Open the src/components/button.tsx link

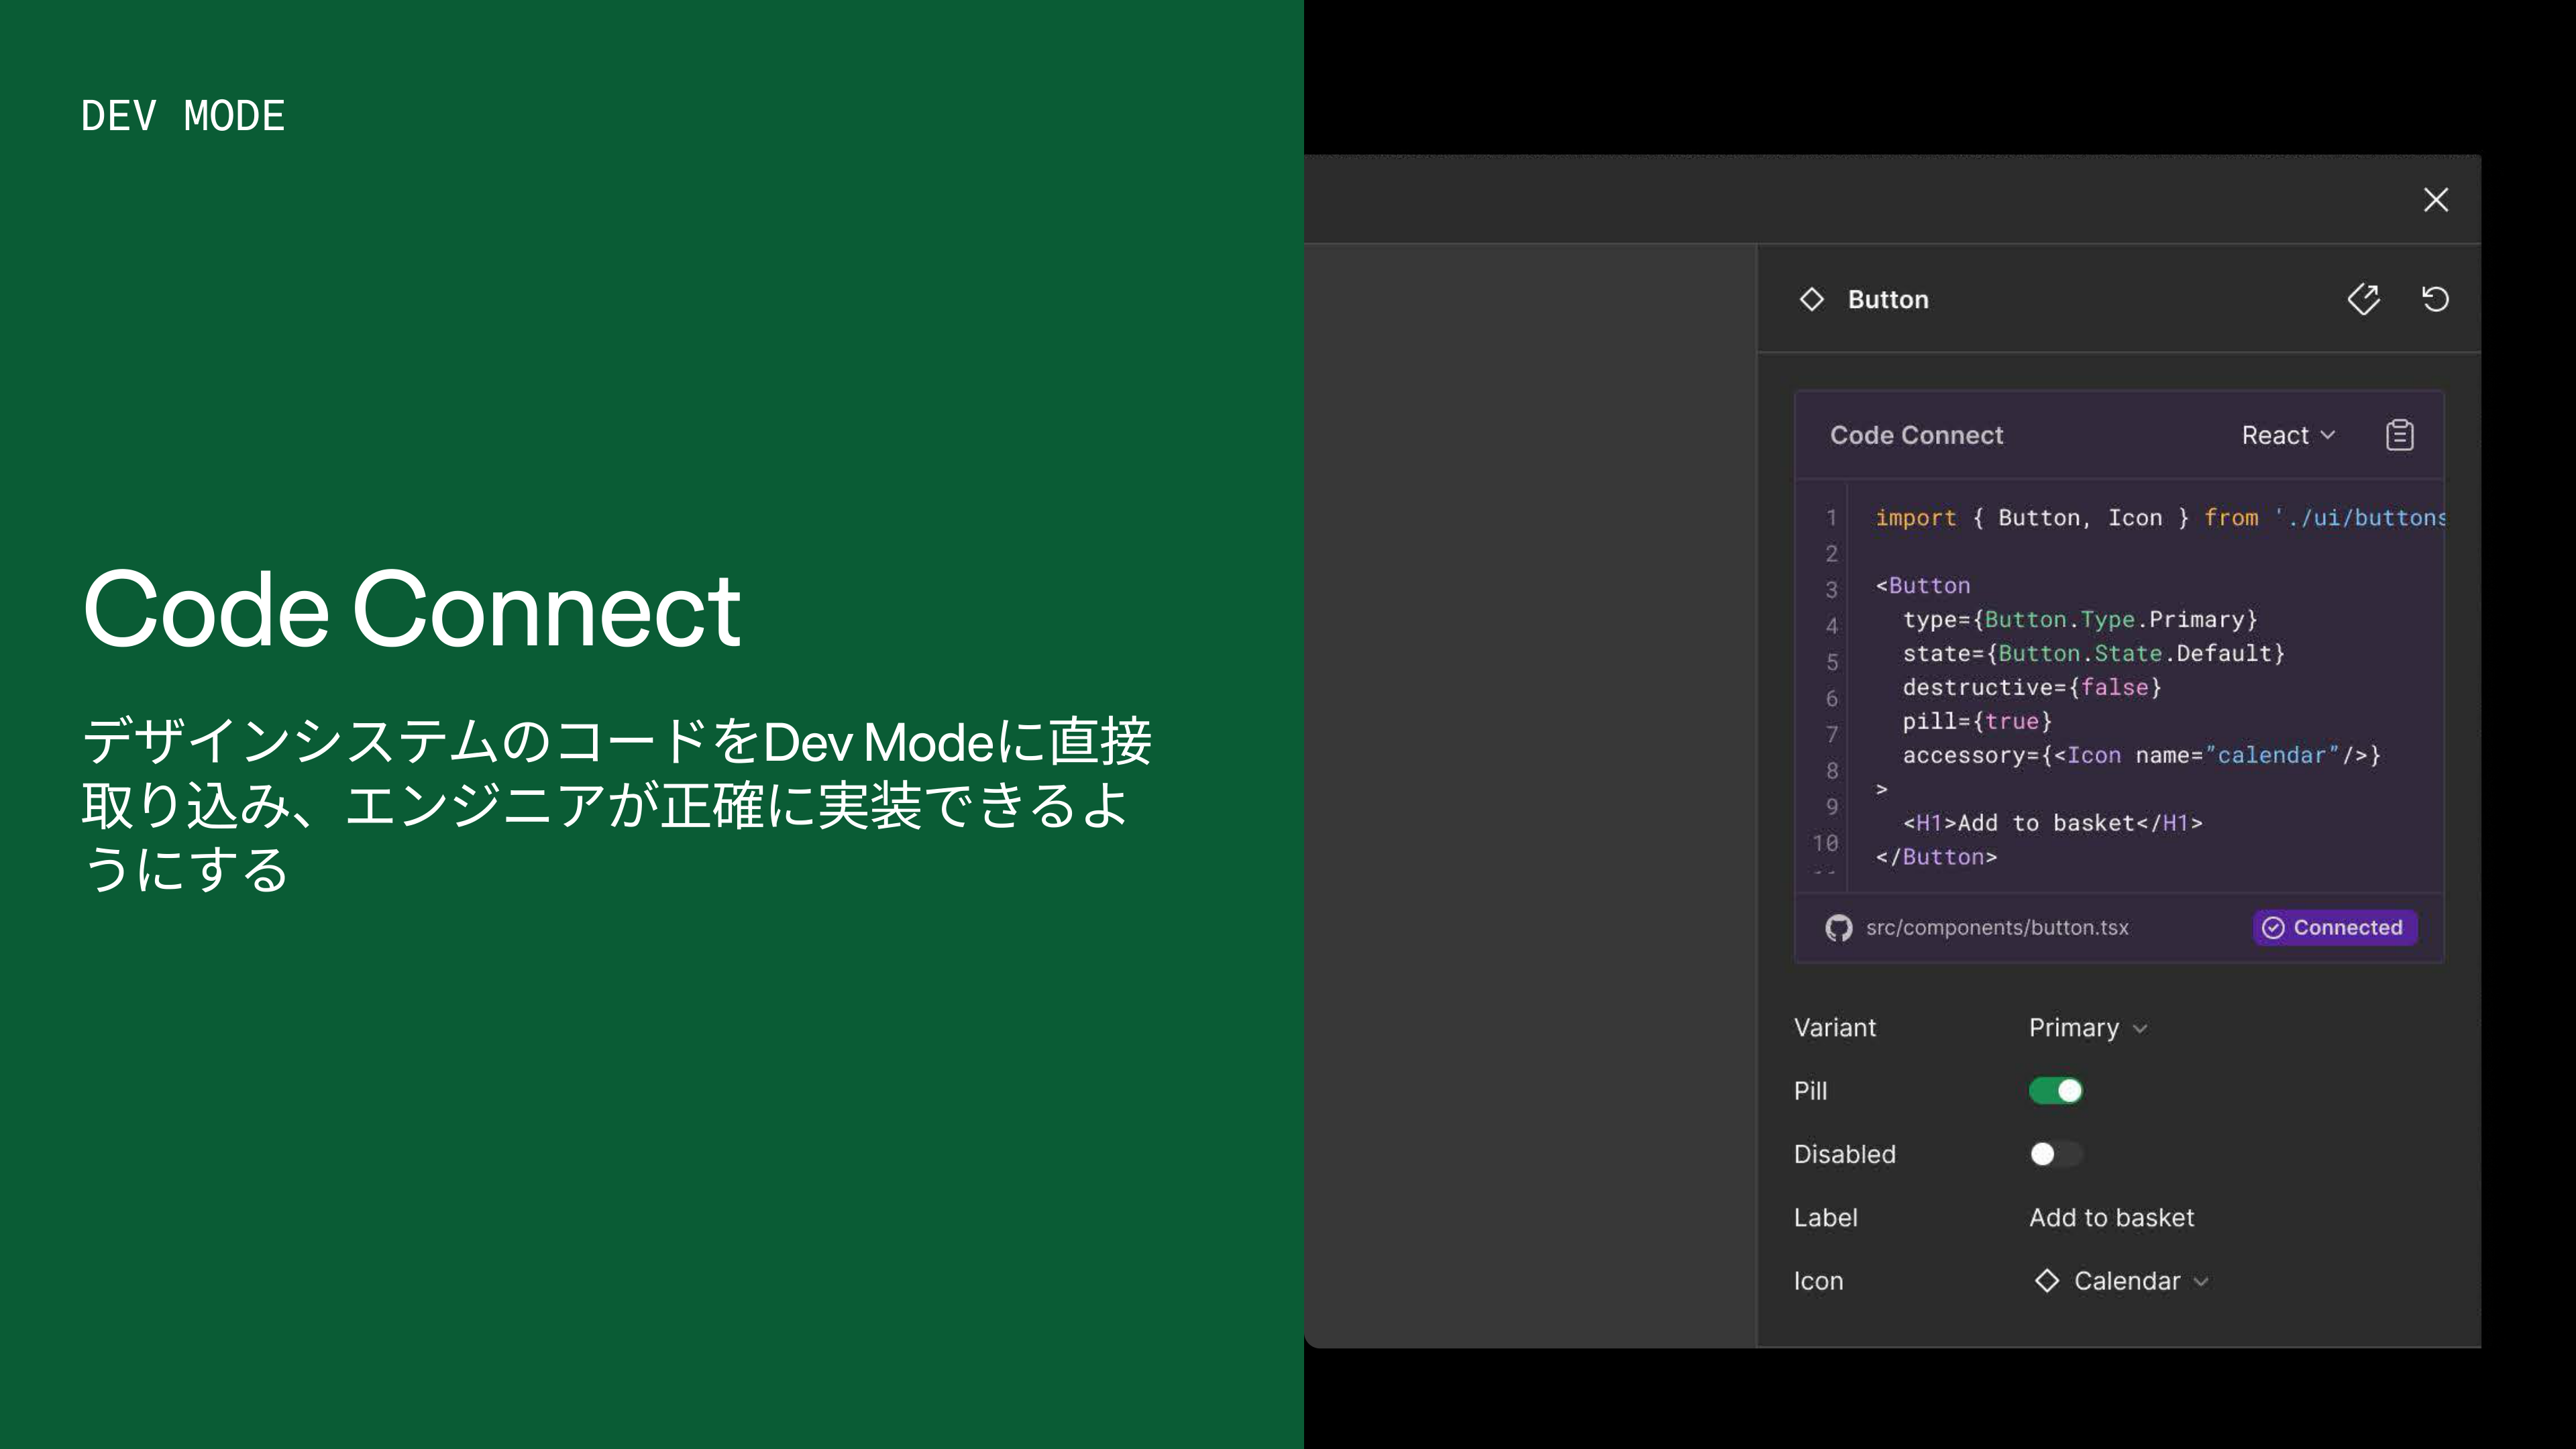pyautogui.click(x=1996, y=928)
